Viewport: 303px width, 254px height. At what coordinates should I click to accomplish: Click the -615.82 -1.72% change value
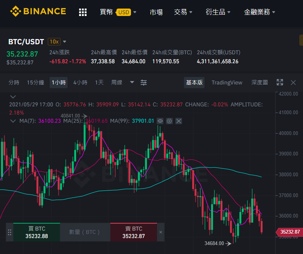point(68,61)
